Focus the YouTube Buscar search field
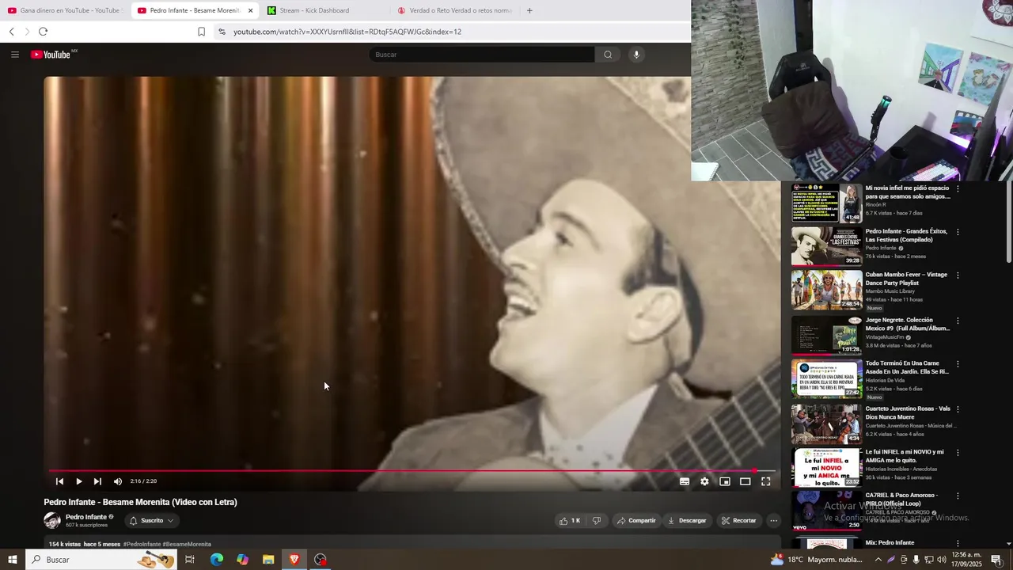Image resolution: width=1013 pixels, height=570 pixels. 481,55
